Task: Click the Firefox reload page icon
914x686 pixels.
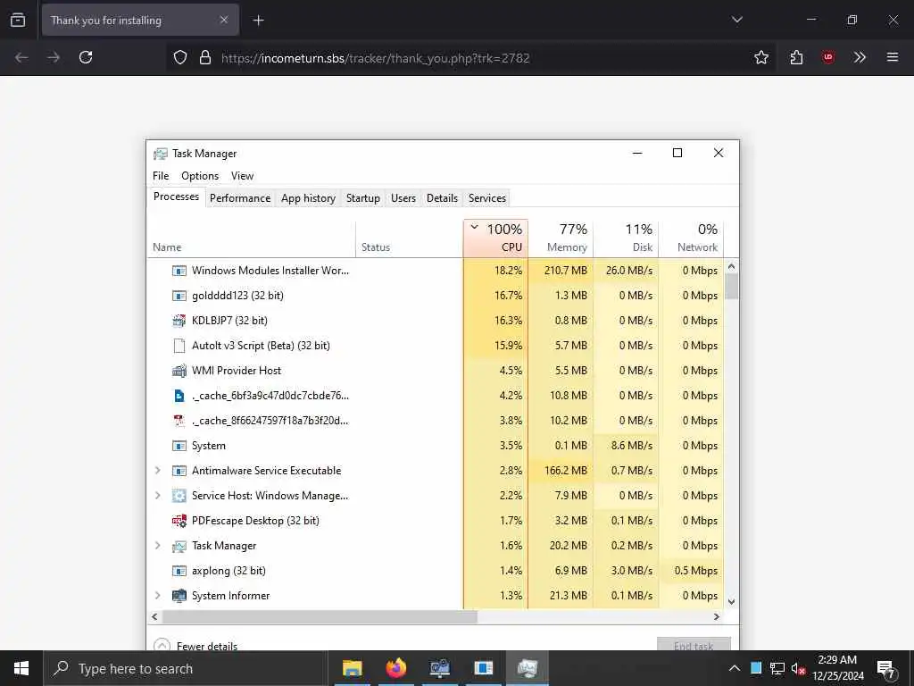Action: click(86, 57)
